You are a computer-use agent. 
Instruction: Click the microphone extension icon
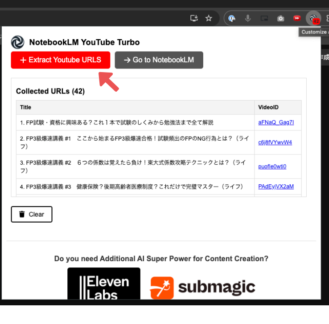click(x=248, y=18)
